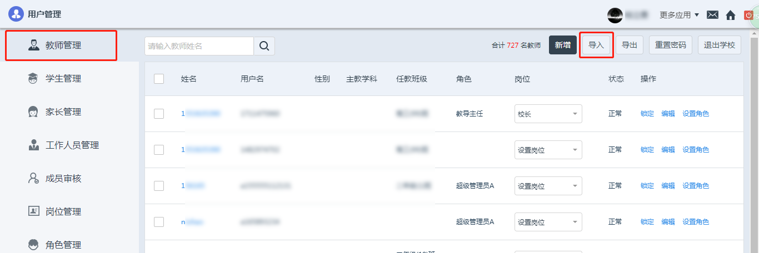Open the mail envelope icon
This screenshot has height=253, width=759.
pos(713,15)
